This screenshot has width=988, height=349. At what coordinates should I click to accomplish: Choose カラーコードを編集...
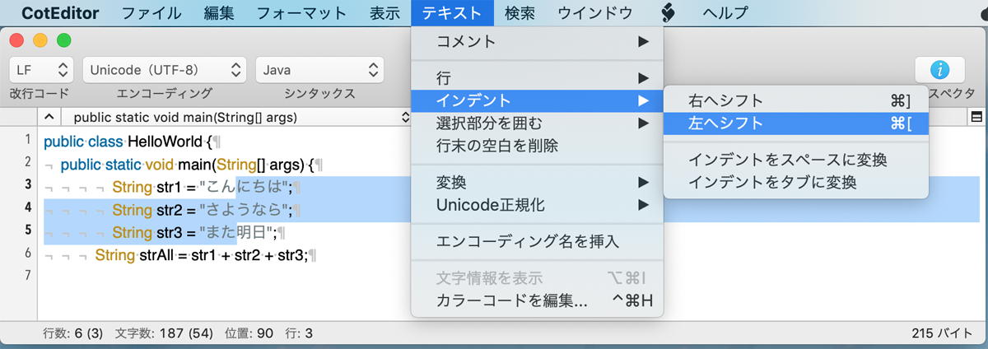pos(537,301)
